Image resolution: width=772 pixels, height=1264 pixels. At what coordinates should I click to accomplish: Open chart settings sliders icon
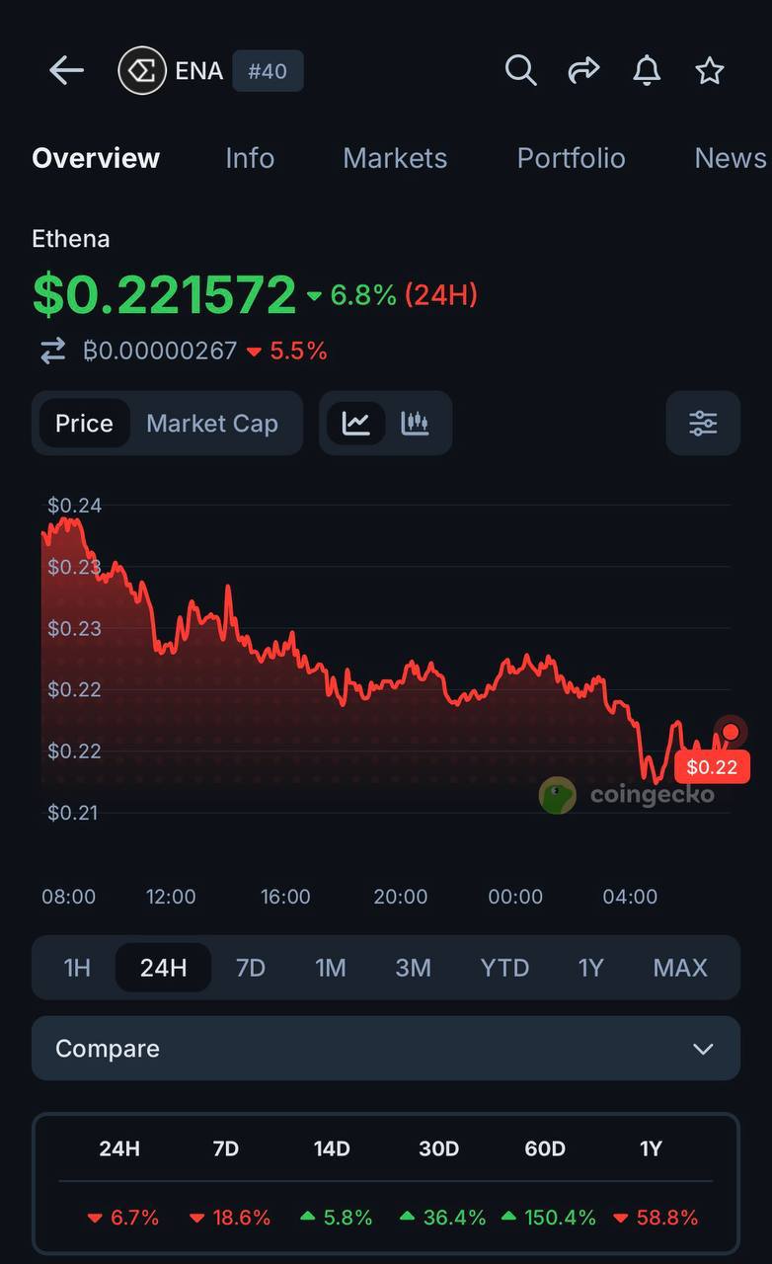click(703, 424)
